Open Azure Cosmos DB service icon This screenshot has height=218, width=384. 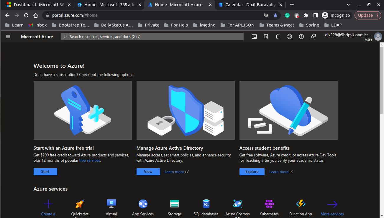point(238,204)
